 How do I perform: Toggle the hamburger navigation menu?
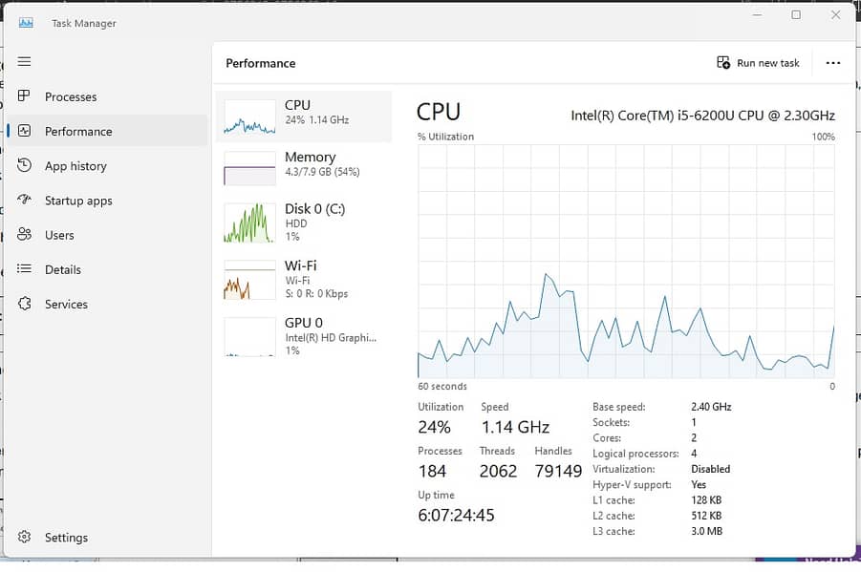pyautogui.click(x=25, y=62)
